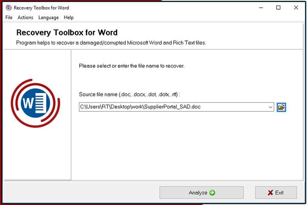The height and width of the screenshot is (205, 308).
Task: Click the 'Recovery Toolbox for Word' heading
Action: [67, 33]
